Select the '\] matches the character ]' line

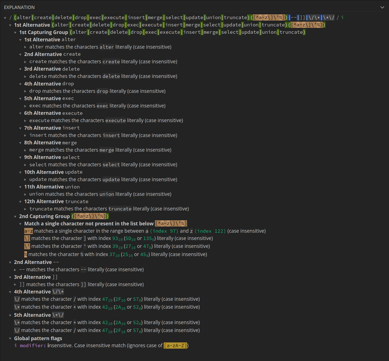(x=118, y=239)
